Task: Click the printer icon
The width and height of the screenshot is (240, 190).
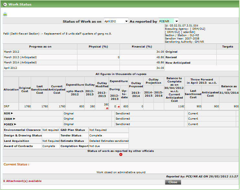Action: pyautogui.click(x=5, y=14)
